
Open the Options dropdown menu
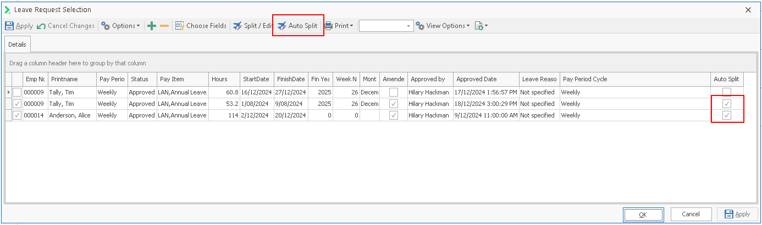(x=121, y=26)
